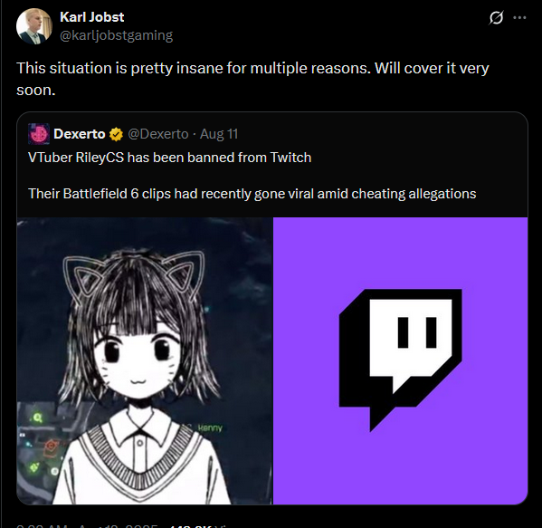Click the Grok slashed-circle icon
The width and height of the screenshot is (542, 528).
(x=496, y=17)
